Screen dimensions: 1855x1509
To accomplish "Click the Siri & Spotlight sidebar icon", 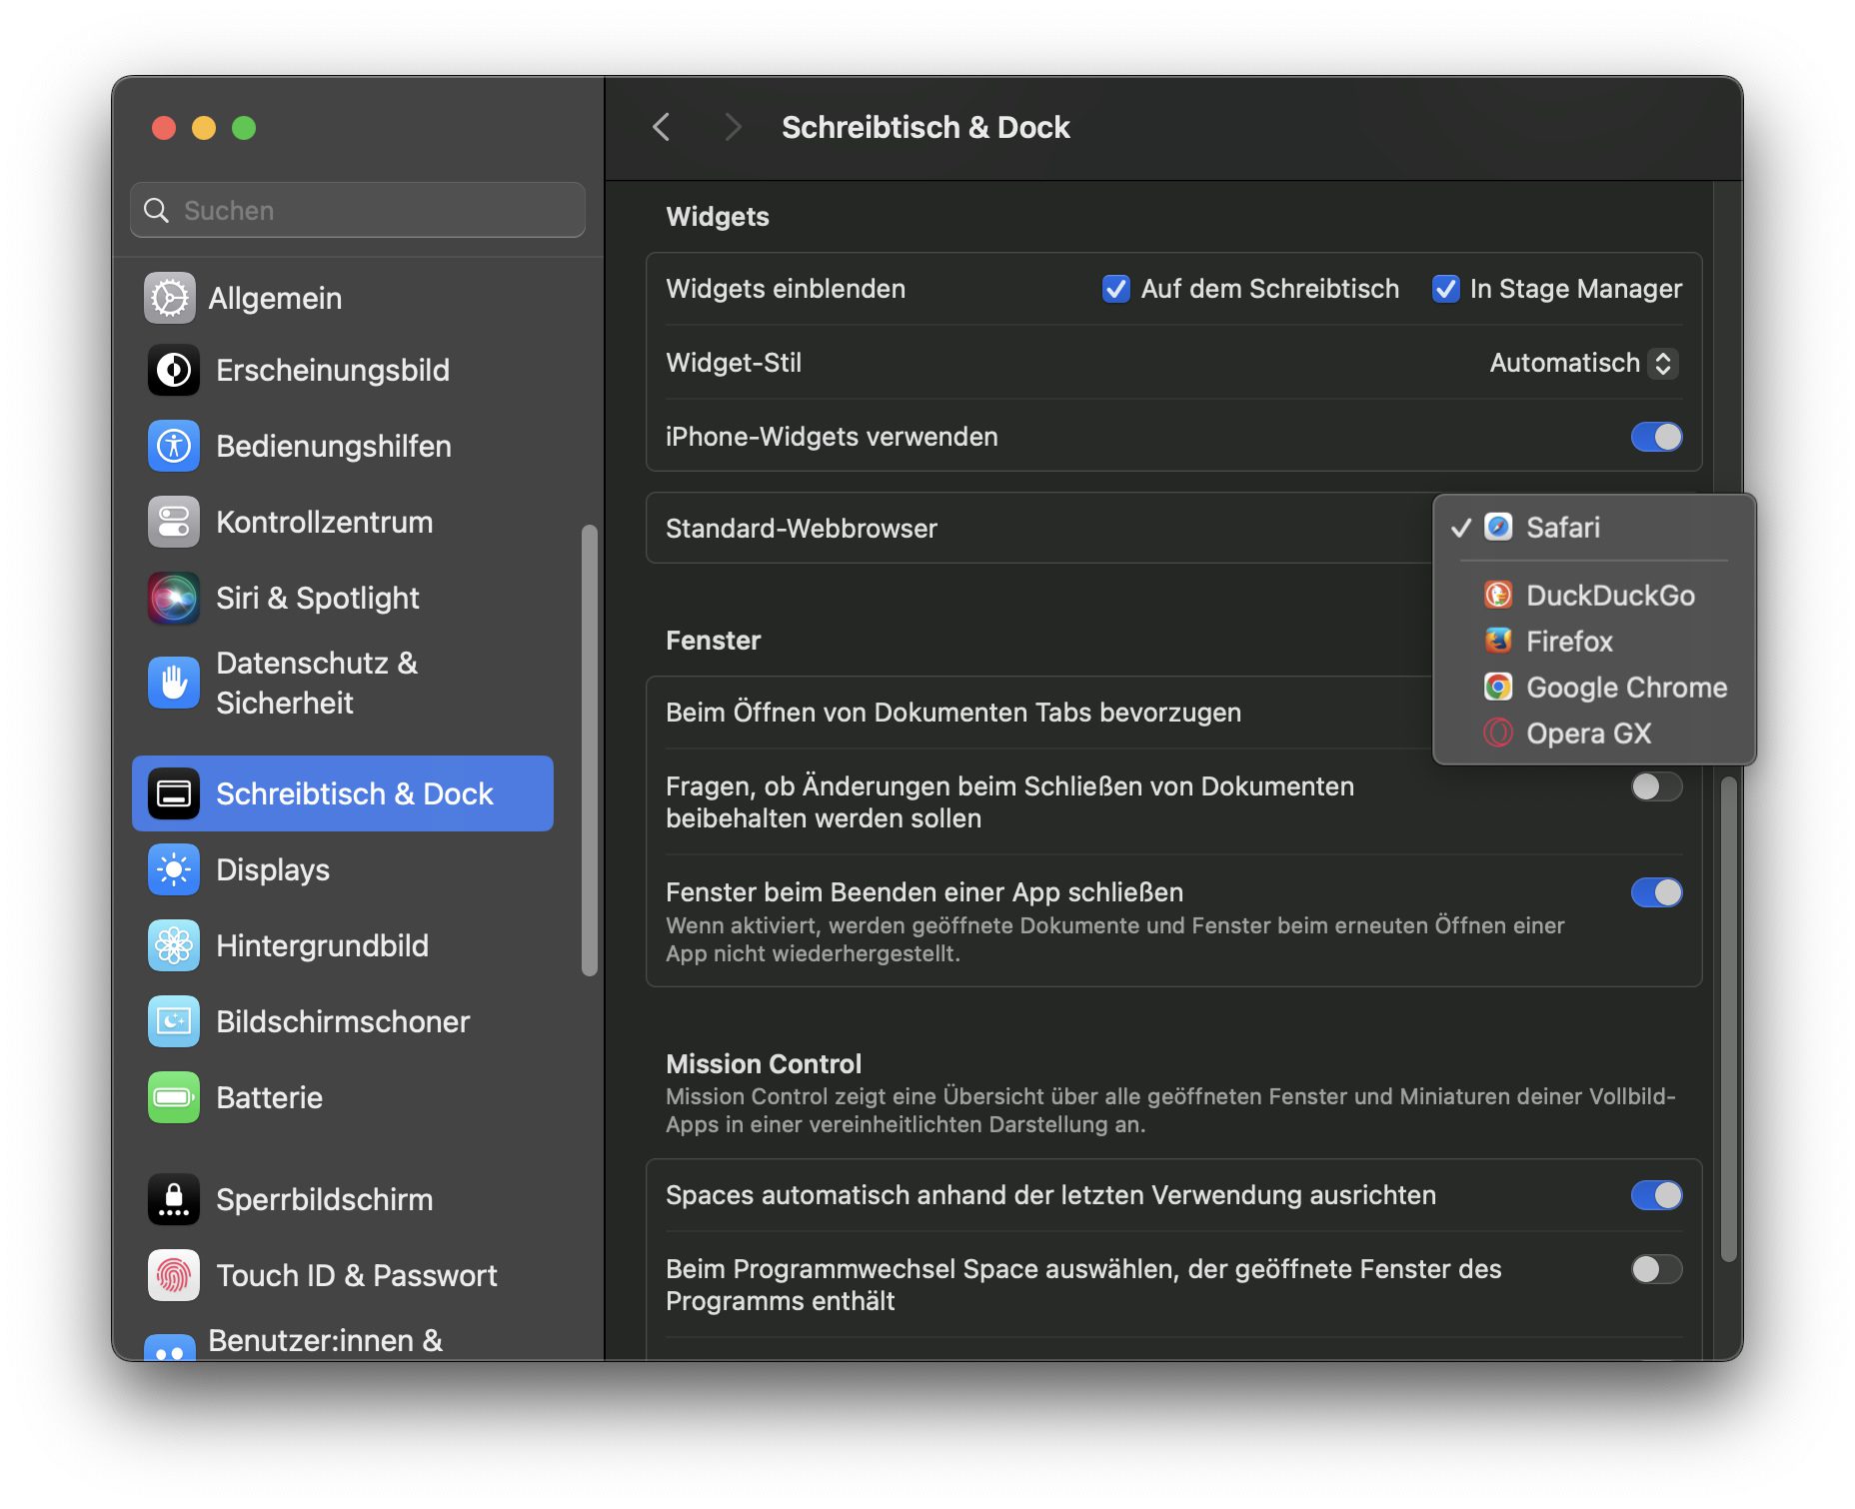I will (174, 598).
